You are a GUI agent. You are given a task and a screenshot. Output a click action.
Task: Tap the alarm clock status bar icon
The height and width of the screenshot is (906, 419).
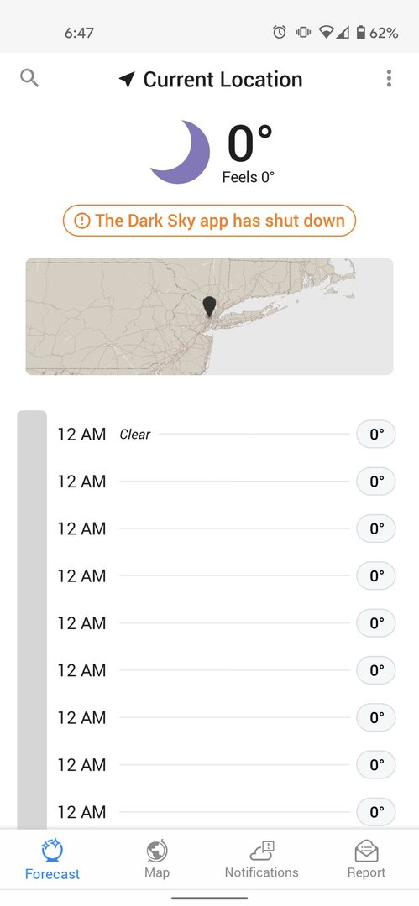[x=279, y=33]
